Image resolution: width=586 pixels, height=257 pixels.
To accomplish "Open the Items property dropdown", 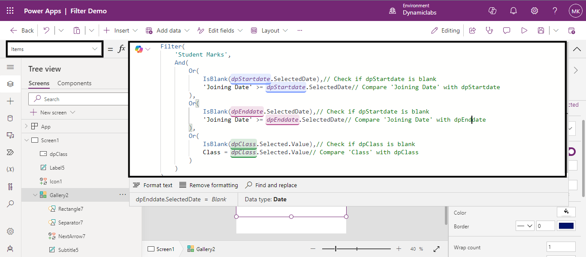I will (x=54, y=49).
